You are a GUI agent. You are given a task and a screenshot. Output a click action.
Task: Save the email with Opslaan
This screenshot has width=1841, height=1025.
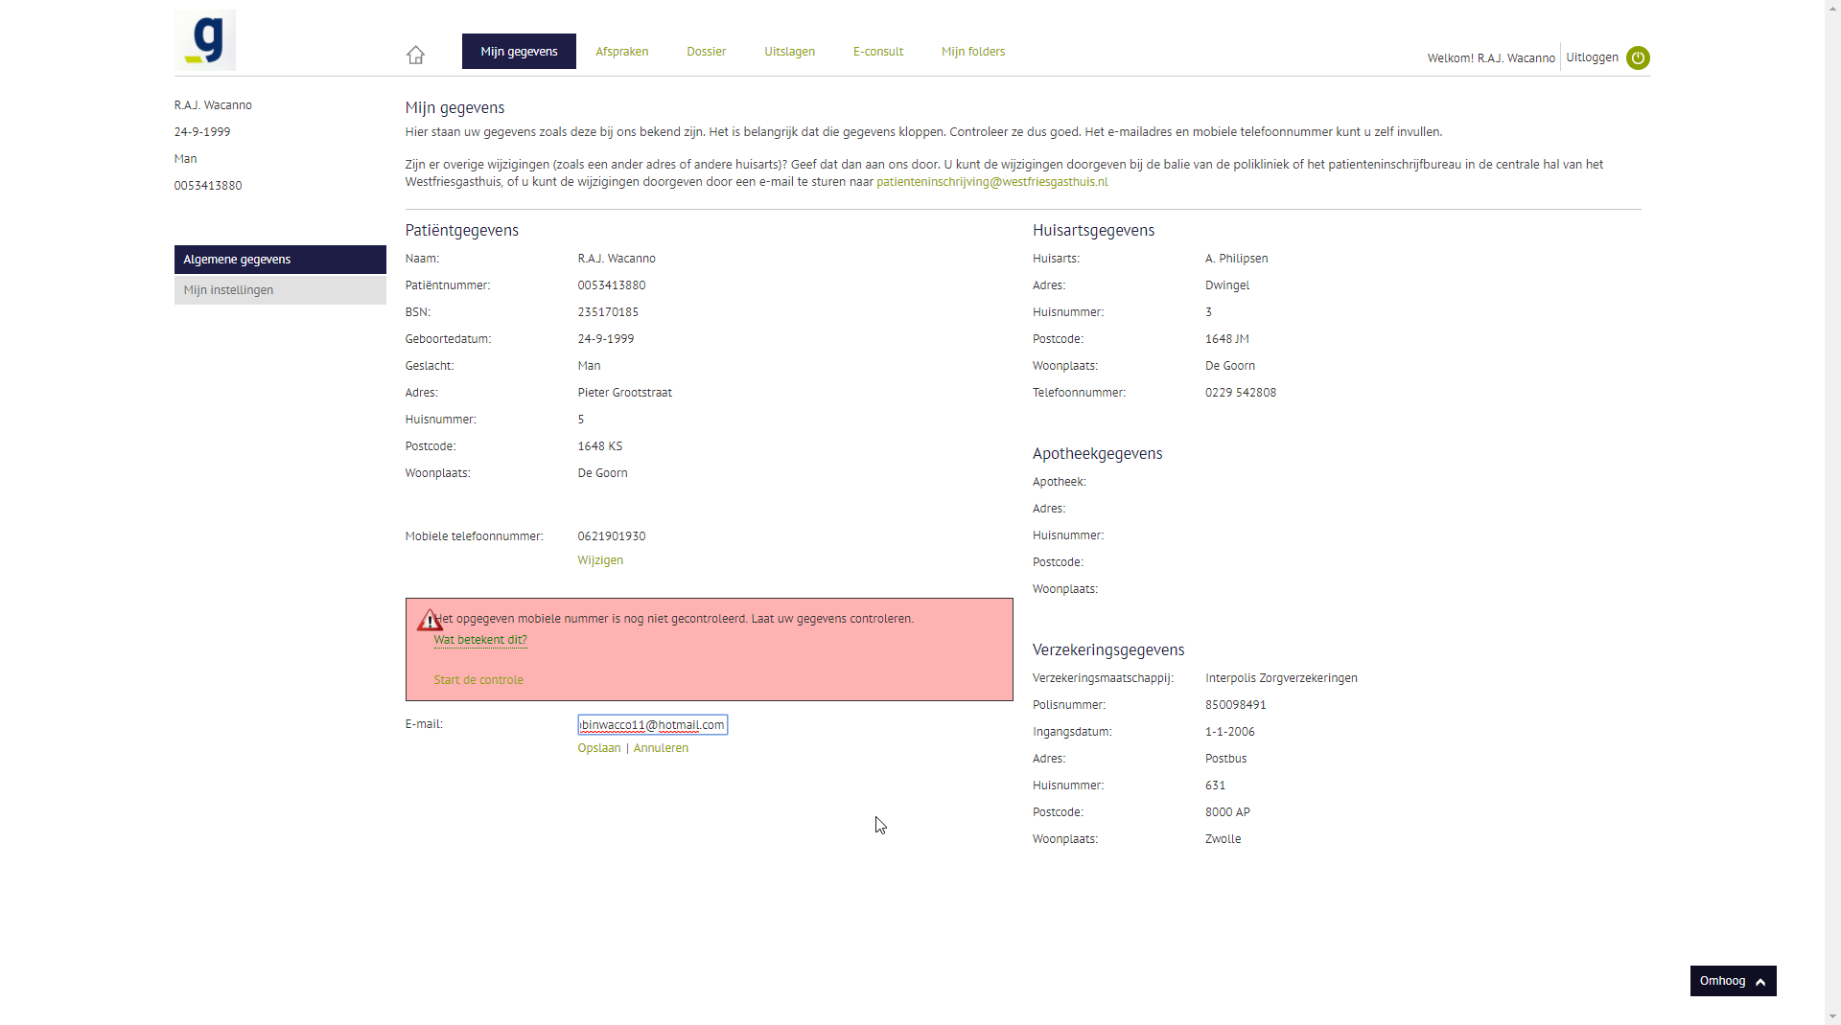[598, 748]
